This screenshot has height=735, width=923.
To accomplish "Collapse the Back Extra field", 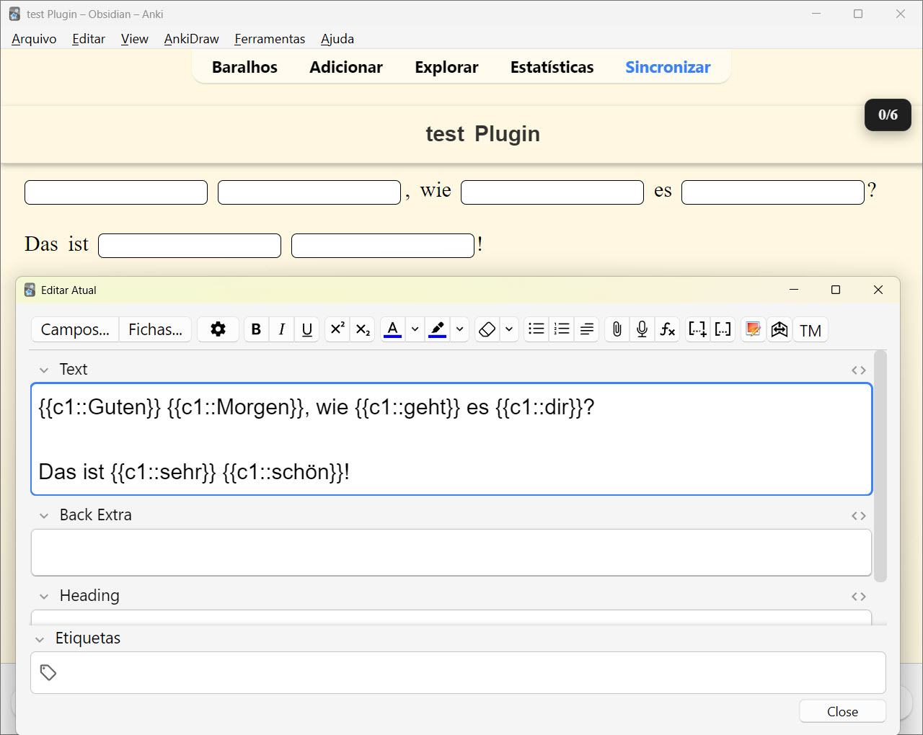I will 44,516.
